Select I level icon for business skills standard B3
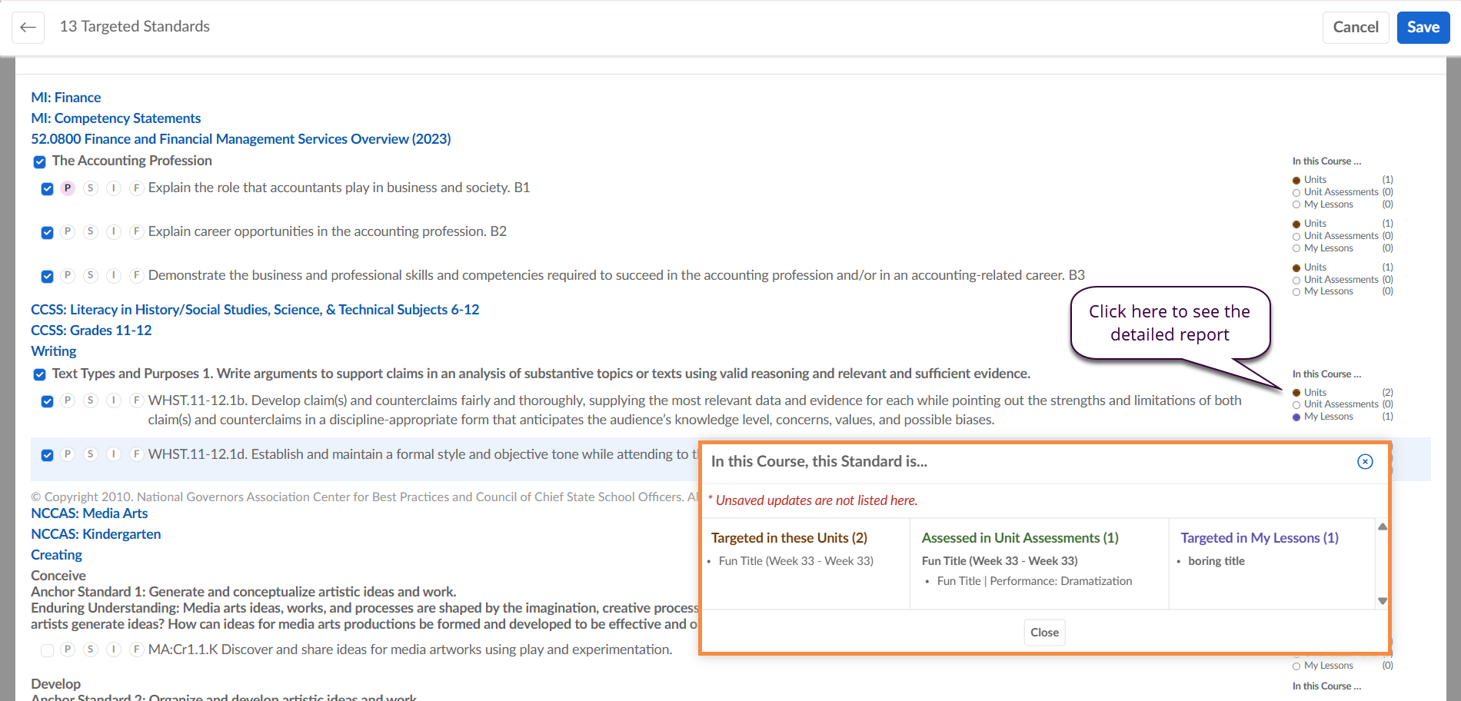The height and width of the screenshot is (701, 1461). 114,276
